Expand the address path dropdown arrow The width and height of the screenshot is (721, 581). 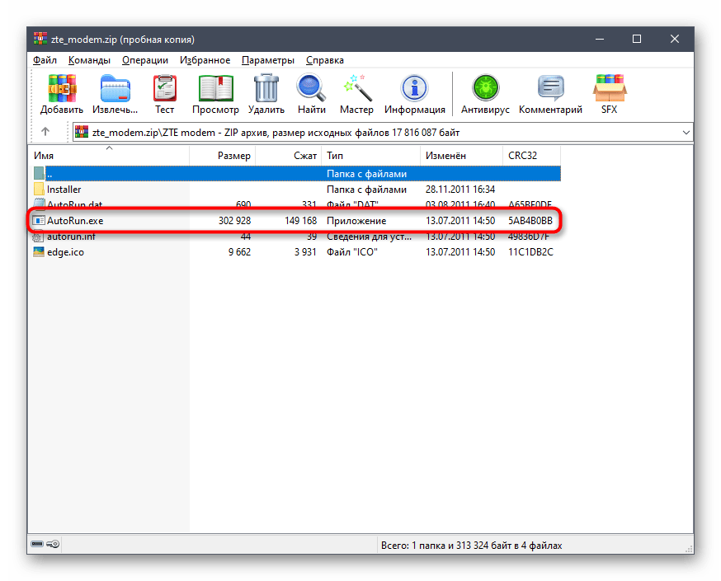coord(686,133)
